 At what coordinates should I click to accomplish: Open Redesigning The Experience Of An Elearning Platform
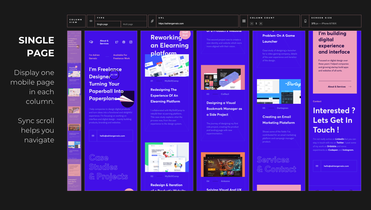(165, 96)
